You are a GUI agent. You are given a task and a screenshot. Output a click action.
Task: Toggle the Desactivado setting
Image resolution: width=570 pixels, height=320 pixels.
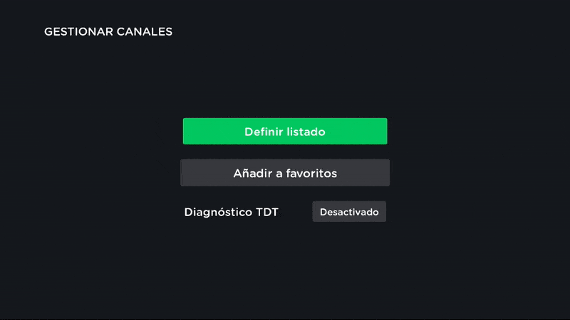pos(349,212)
